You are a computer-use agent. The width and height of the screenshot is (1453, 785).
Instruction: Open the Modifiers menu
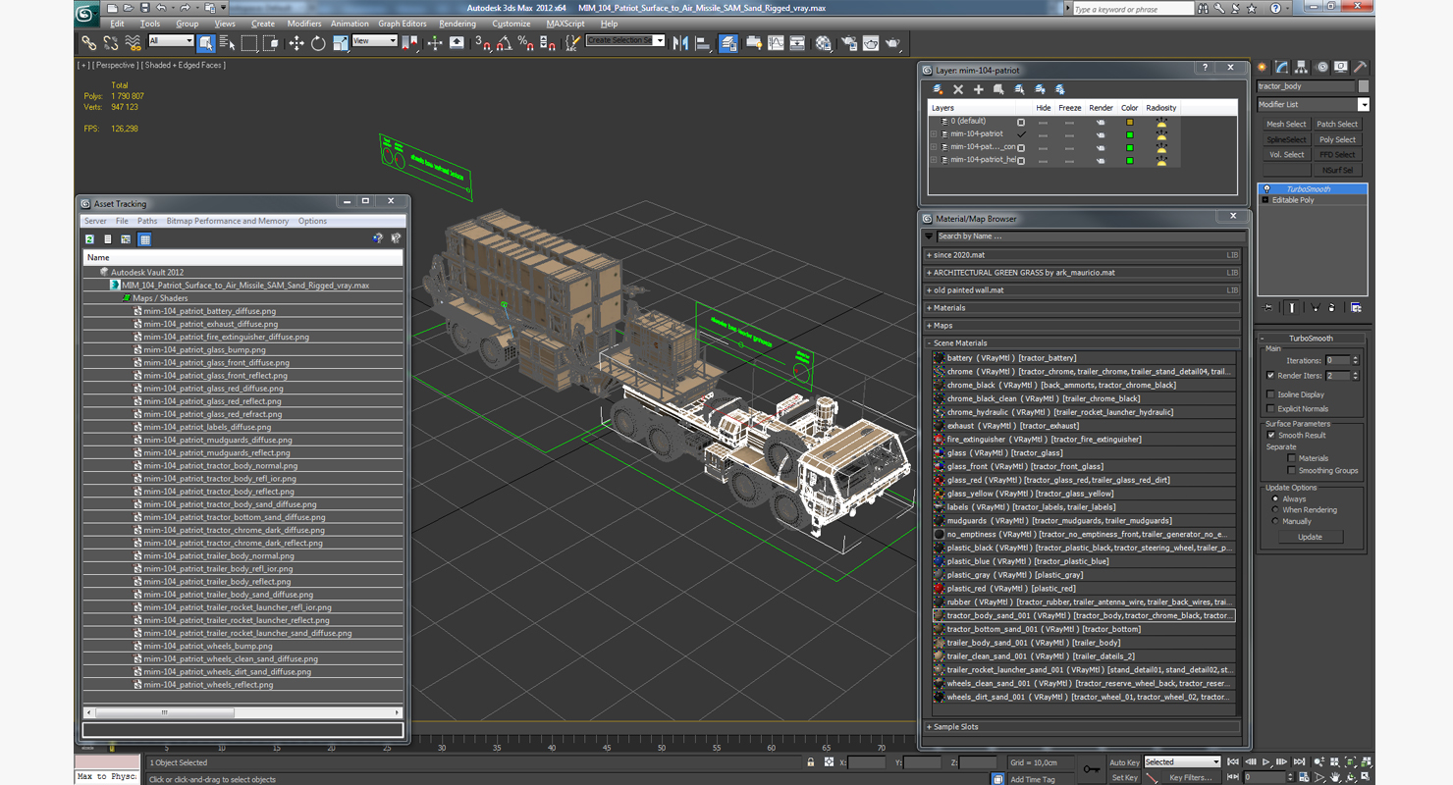coord(304,24)
